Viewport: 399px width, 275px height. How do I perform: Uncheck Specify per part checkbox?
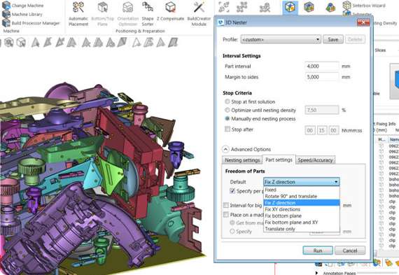coord(232,191)
